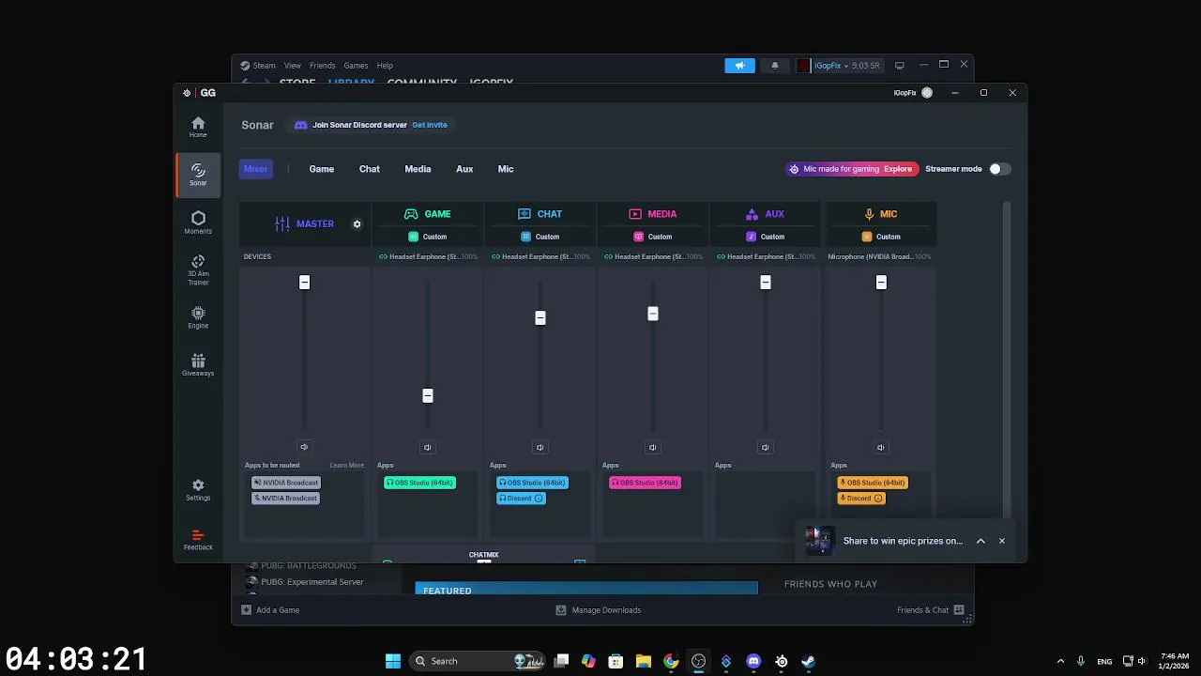Screen dimensions: 1201x676
Task: Open File Explorer from the taskbar
Action: point(644,661)
